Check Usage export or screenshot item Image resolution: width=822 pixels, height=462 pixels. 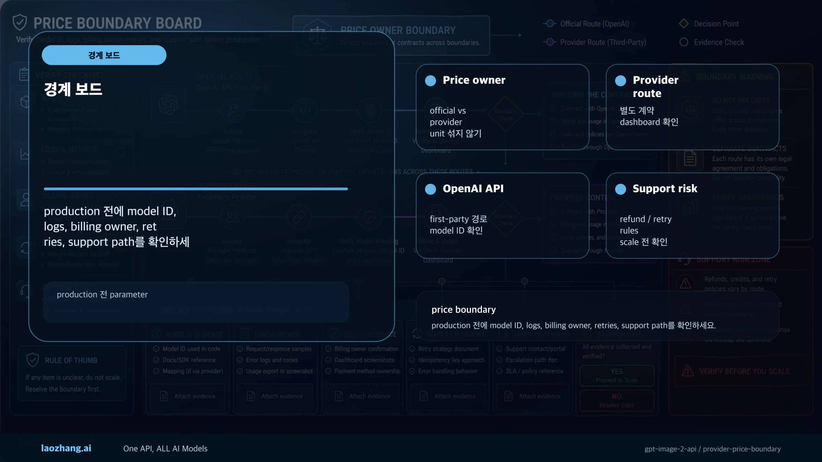[x=240, y=371]
